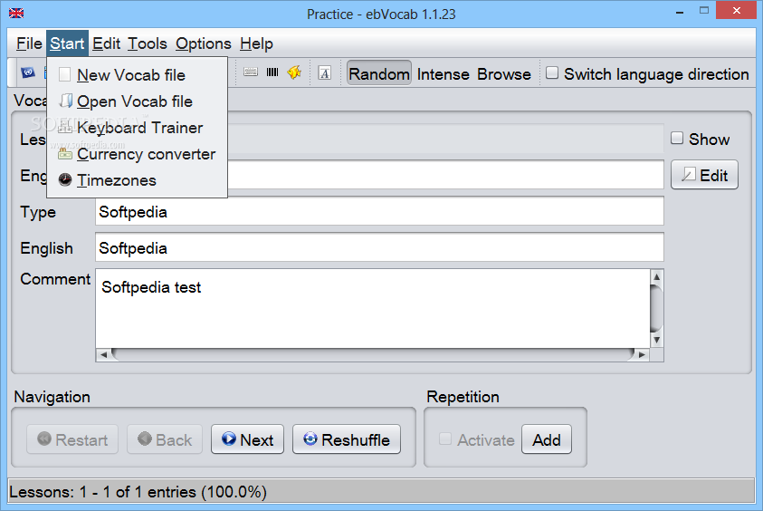This screenshot has width=763, height=511.
Task: Open Currency converter from menu
Action: (x=137, y=154)
